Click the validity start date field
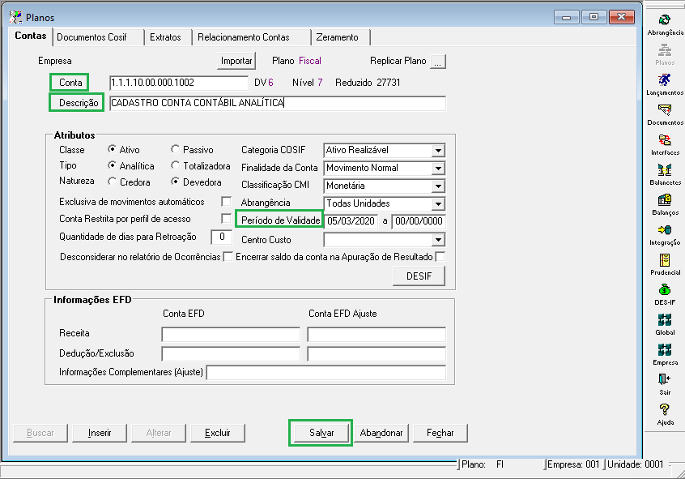Screen dimensions: 685x479 tap(351, 221)
